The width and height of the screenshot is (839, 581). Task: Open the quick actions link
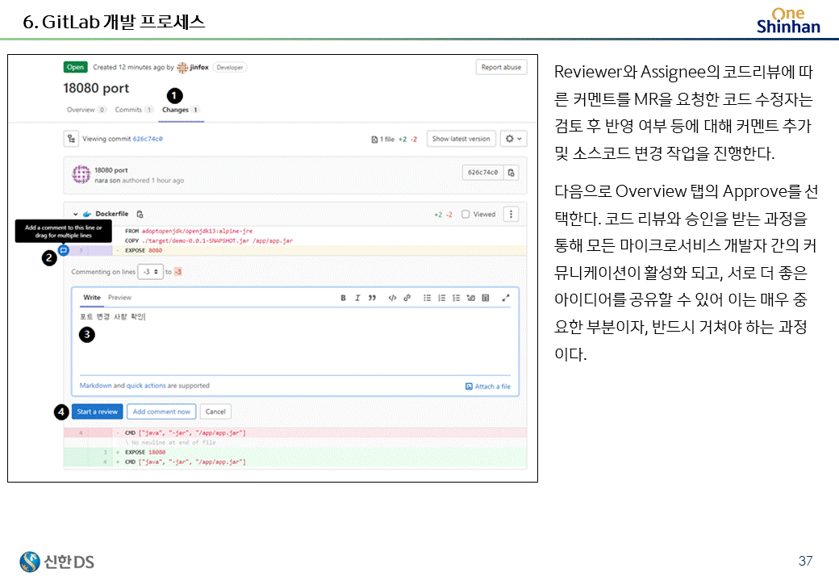tap(146, 385)
